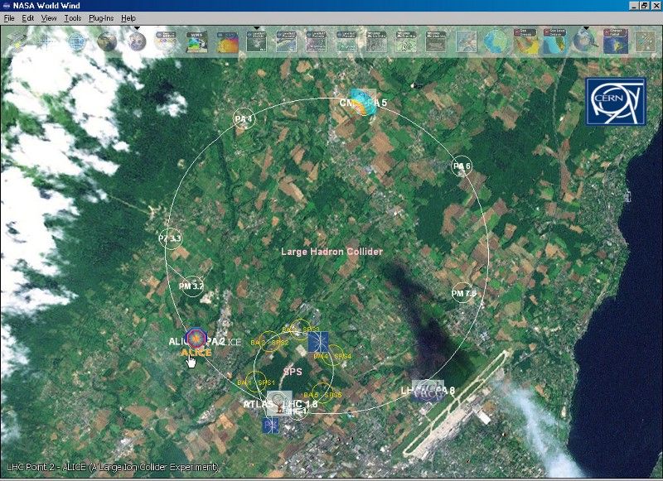
Task: Click the yellow BA2 - SPS2 label
Action: (x=270, y=343)
